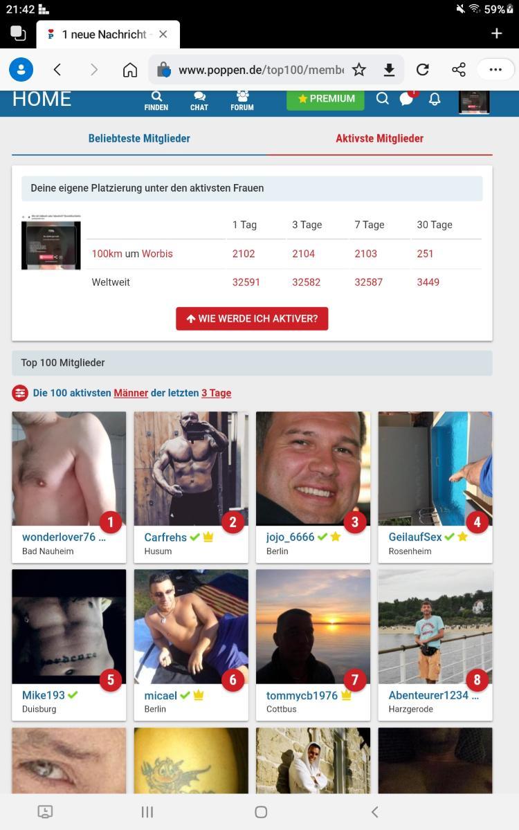Open the red filter settings icon
The width and height of the screenshot is (519, 830).
[20, 393]
